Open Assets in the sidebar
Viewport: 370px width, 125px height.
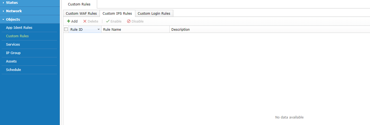[11, 61]
